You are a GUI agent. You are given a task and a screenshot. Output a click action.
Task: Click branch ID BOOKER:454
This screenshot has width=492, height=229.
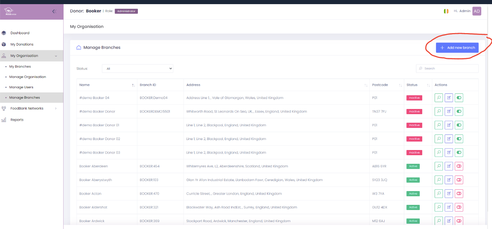tap(150, 166)
